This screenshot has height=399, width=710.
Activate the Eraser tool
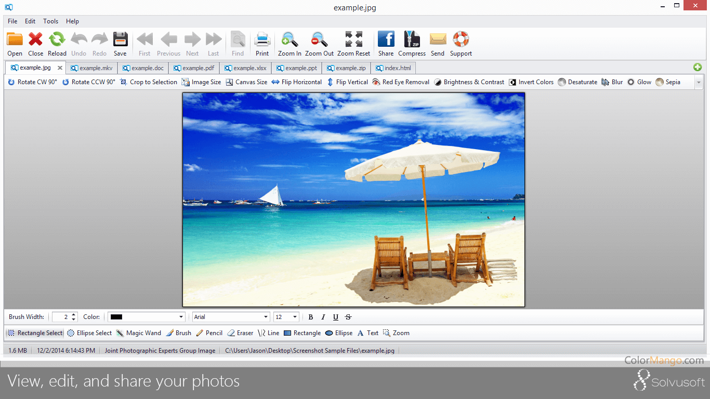[x=240, y=332]
